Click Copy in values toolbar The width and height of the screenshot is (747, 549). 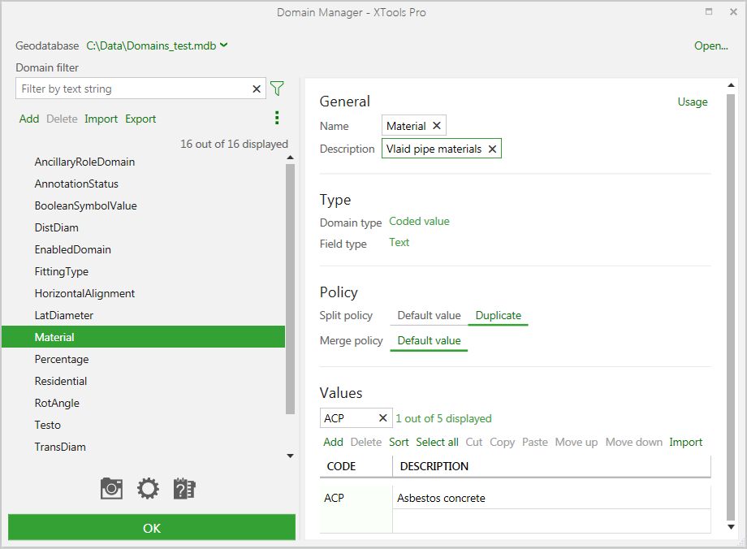(502, 443)
